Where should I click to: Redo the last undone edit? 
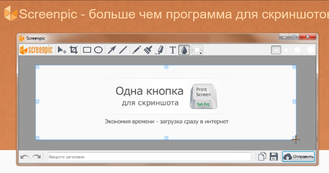click(36, 157)
